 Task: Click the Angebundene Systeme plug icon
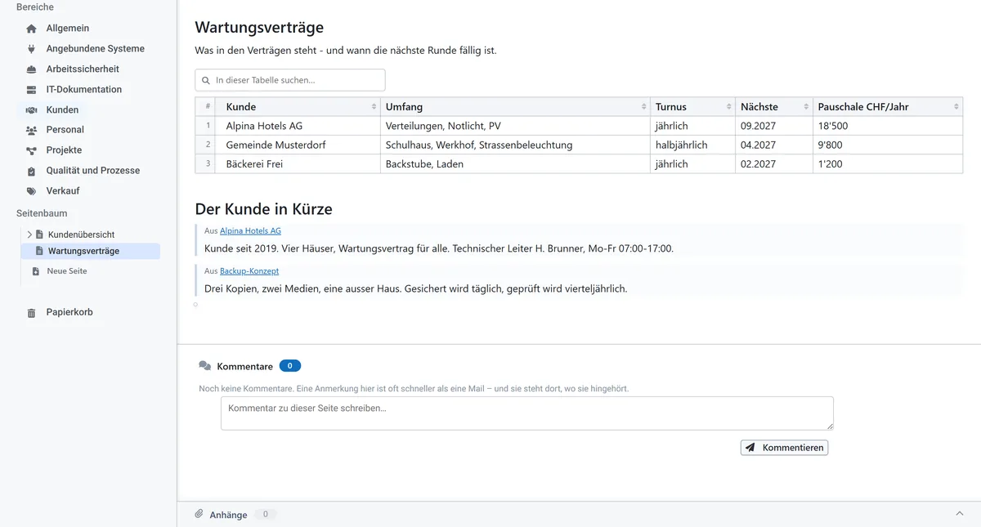coord(31,49)
